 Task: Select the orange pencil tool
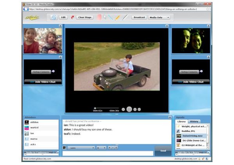tap(117, 18)
